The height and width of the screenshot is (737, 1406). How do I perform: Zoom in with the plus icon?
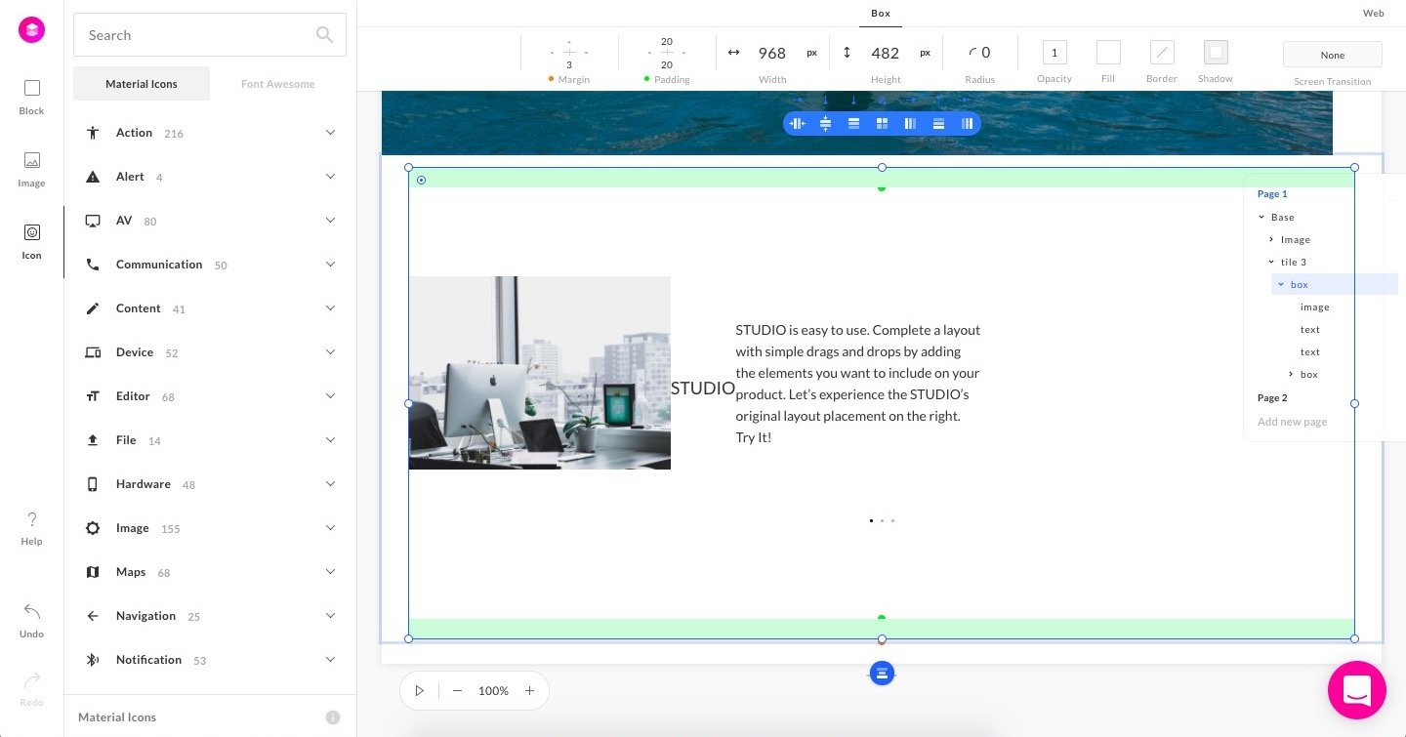tap(529, 691)
